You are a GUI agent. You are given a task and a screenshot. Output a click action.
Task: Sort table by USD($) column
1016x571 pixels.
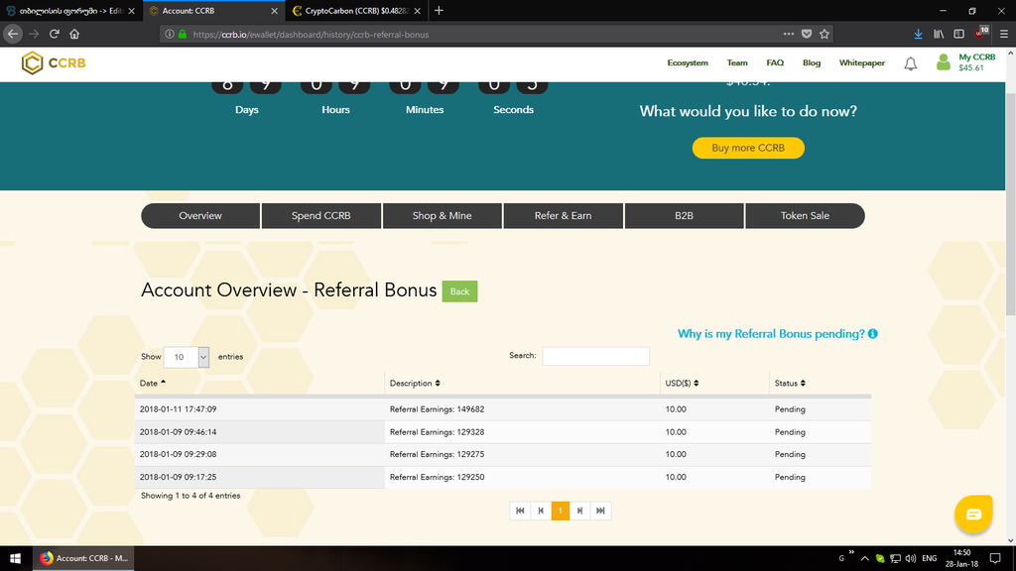(683, 383)
